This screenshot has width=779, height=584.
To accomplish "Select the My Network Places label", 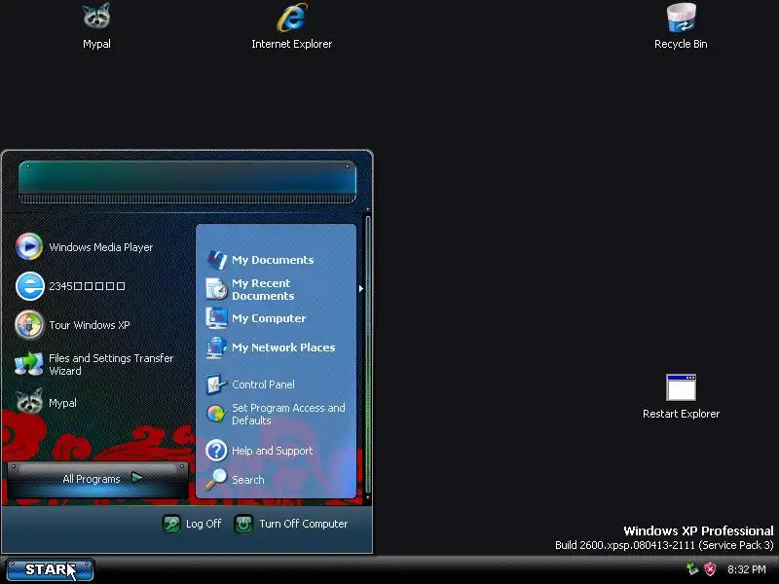I will (x=283, y=347).
